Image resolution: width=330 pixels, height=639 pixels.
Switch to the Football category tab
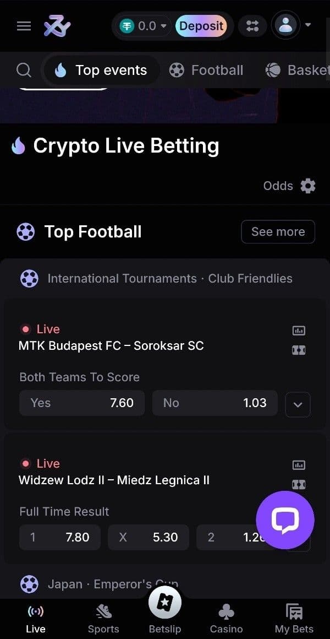click(x=206, y=70)
